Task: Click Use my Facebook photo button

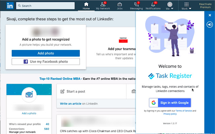Action: [x=46, y=62]
